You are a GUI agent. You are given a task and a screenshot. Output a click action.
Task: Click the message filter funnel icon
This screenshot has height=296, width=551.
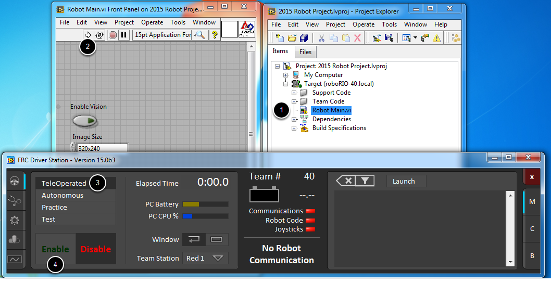pyautogui.click(x=365, y=181)
